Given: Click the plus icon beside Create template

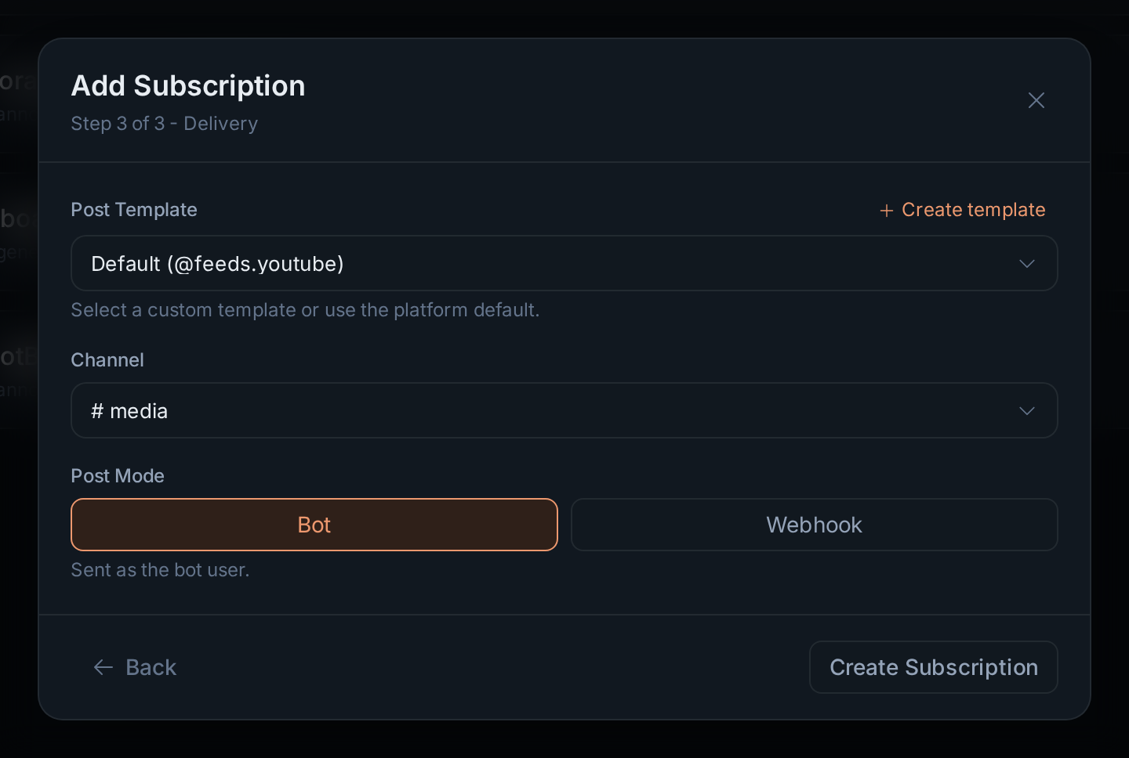Looking at the screenshot, I should 887,211.
